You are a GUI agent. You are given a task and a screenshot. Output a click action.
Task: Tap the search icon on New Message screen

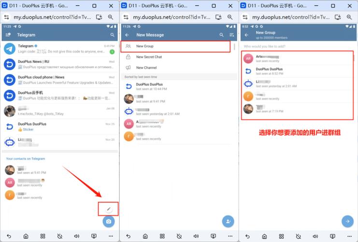point(221,35)
